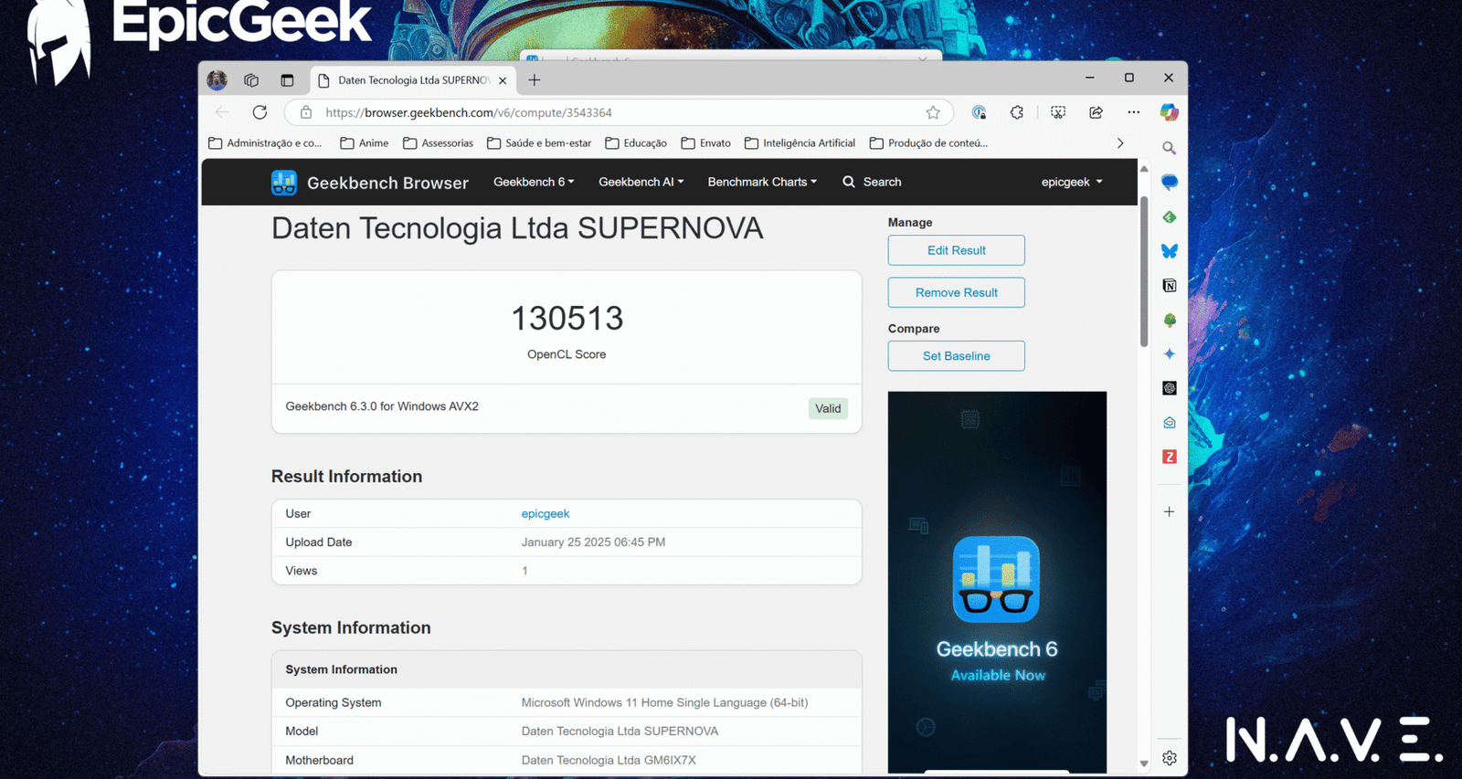Click the Edit Result button

(x=956, y=250)
